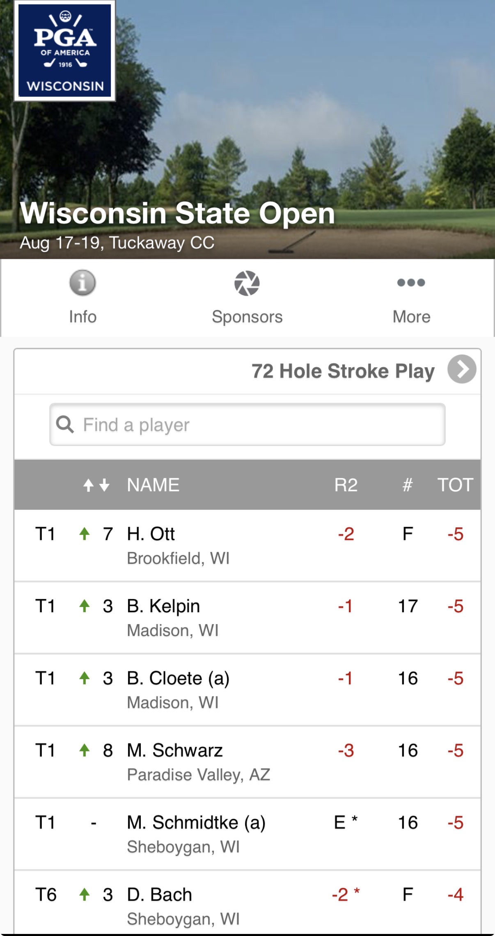This screenshot has height=936, width=495.
Task: Click the Wisconsin State Open banner image
Action: coord(247,129)
